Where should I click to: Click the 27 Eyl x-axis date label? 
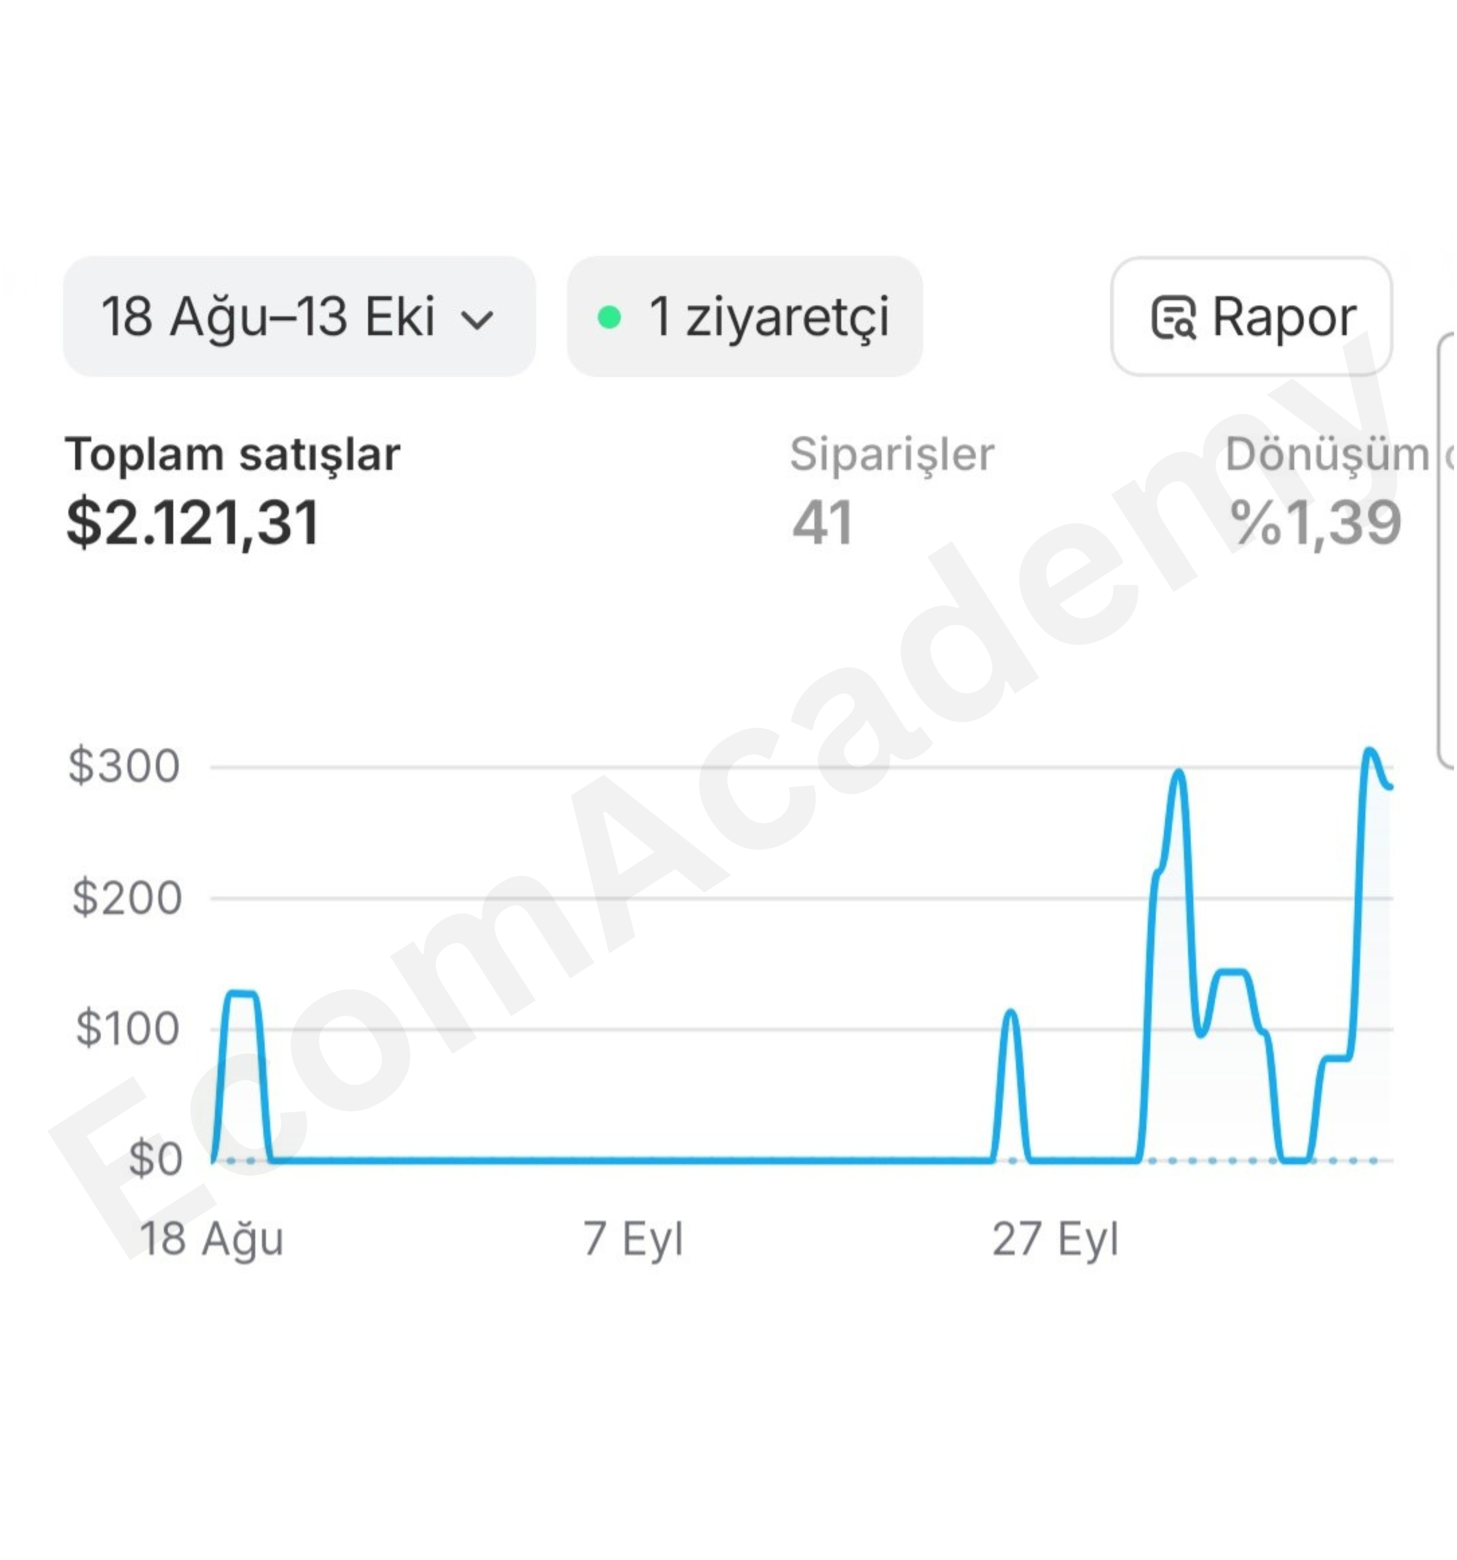click(x=1055, y=1239)
